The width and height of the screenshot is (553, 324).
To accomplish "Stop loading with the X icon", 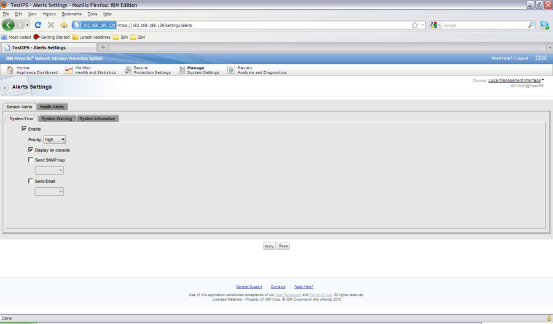I will [51, 25].
